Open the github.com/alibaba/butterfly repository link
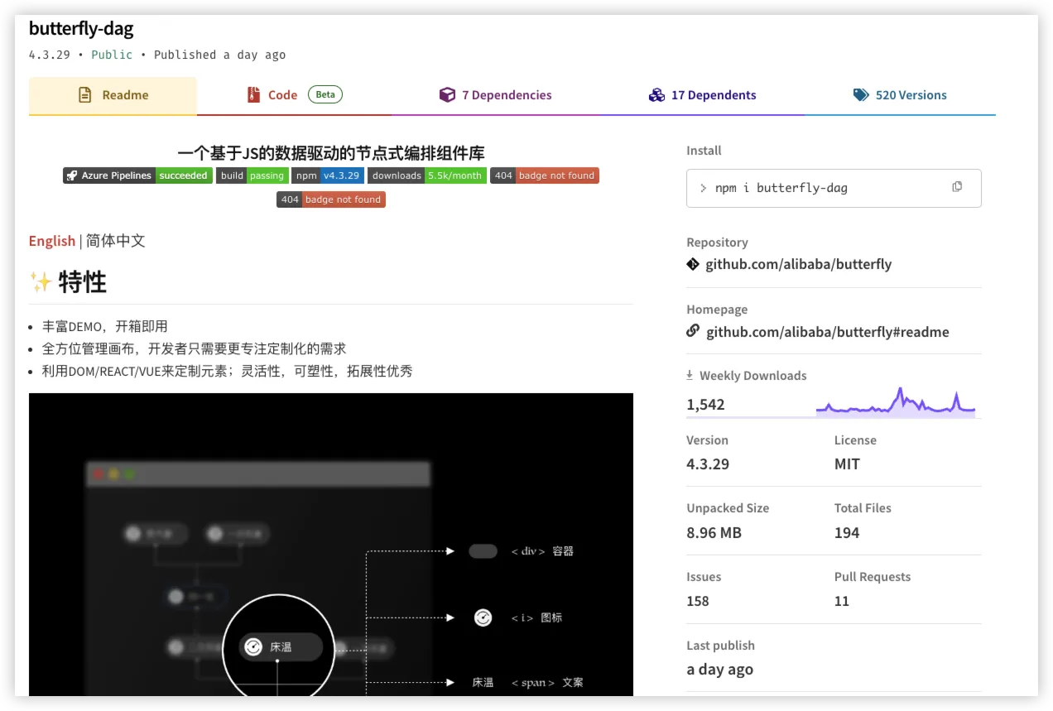 (x=798, y=265)
